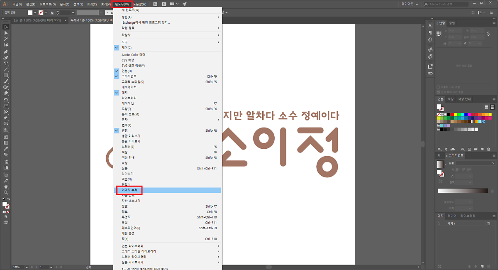
Task: Select the Type tool
Action: (6, 64)
